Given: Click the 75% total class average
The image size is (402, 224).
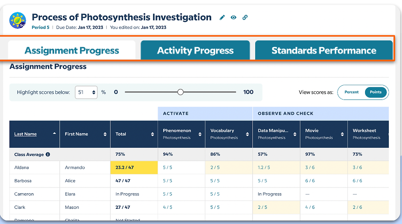Looking at the screenshot, I should pyautogui.click(x=120, y=154).
